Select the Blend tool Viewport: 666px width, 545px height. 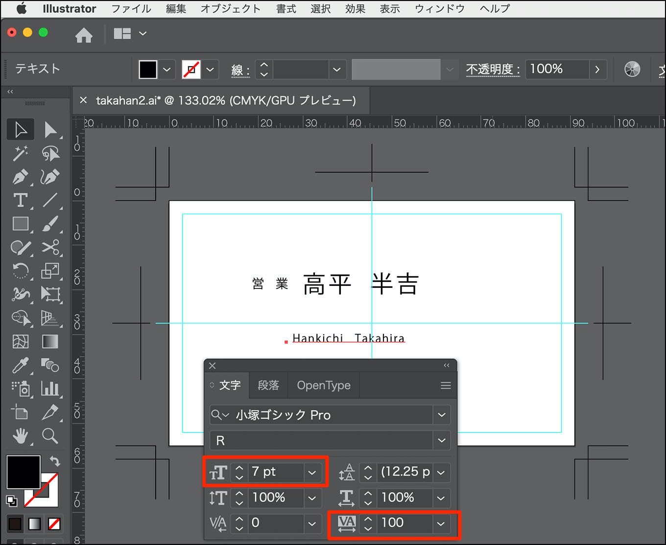[x=50, y=365]
